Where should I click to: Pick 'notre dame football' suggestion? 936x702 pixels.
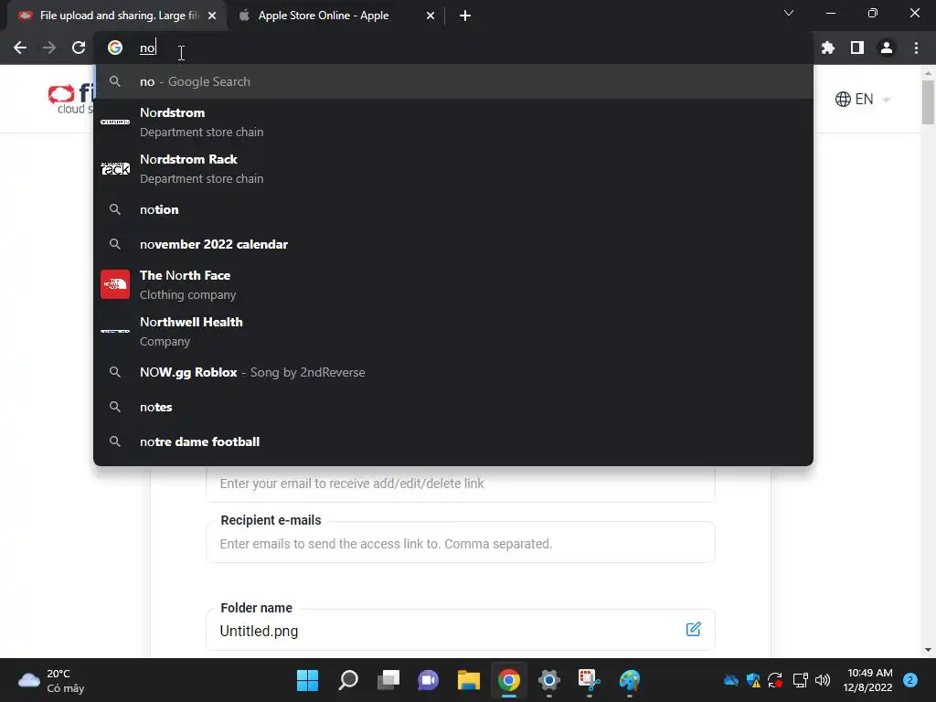[453, 441]
